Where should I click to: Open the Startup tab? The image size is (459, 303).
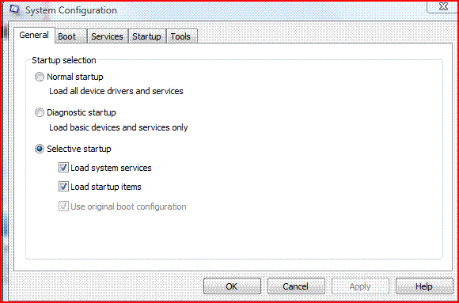pyautogui.click(x=147, y=36)
